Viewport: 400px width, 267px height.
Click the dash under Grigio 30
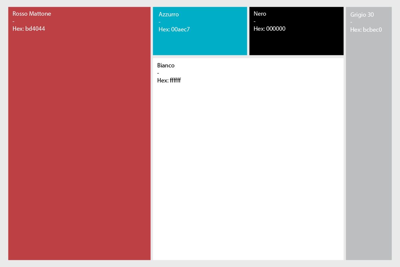tap(351, 22)
